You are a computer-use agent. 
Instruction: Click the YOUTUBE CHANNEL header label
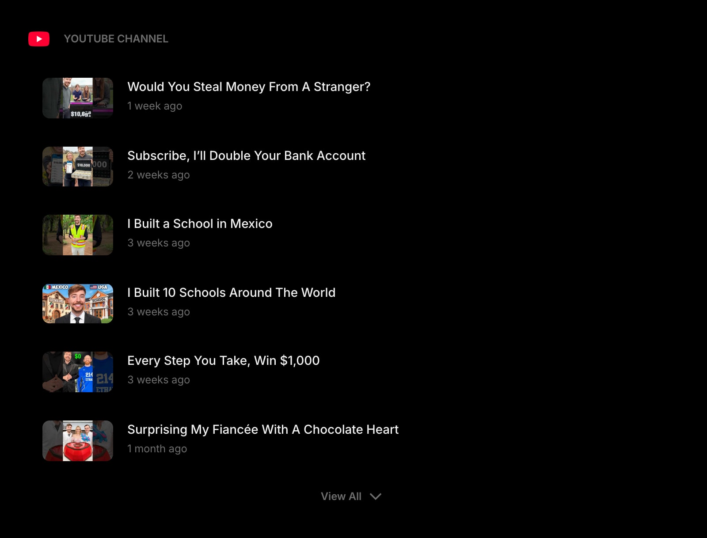click(116, 39)
